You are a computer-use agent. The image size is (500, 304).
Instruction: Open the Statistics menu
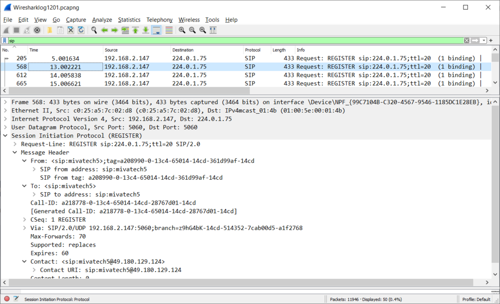pyautogui.click(x=129, y=20)
